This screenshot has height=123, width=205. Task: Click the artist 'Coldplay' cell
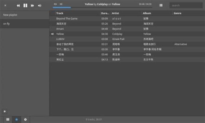pyautogui.click(x=117, y=34)
